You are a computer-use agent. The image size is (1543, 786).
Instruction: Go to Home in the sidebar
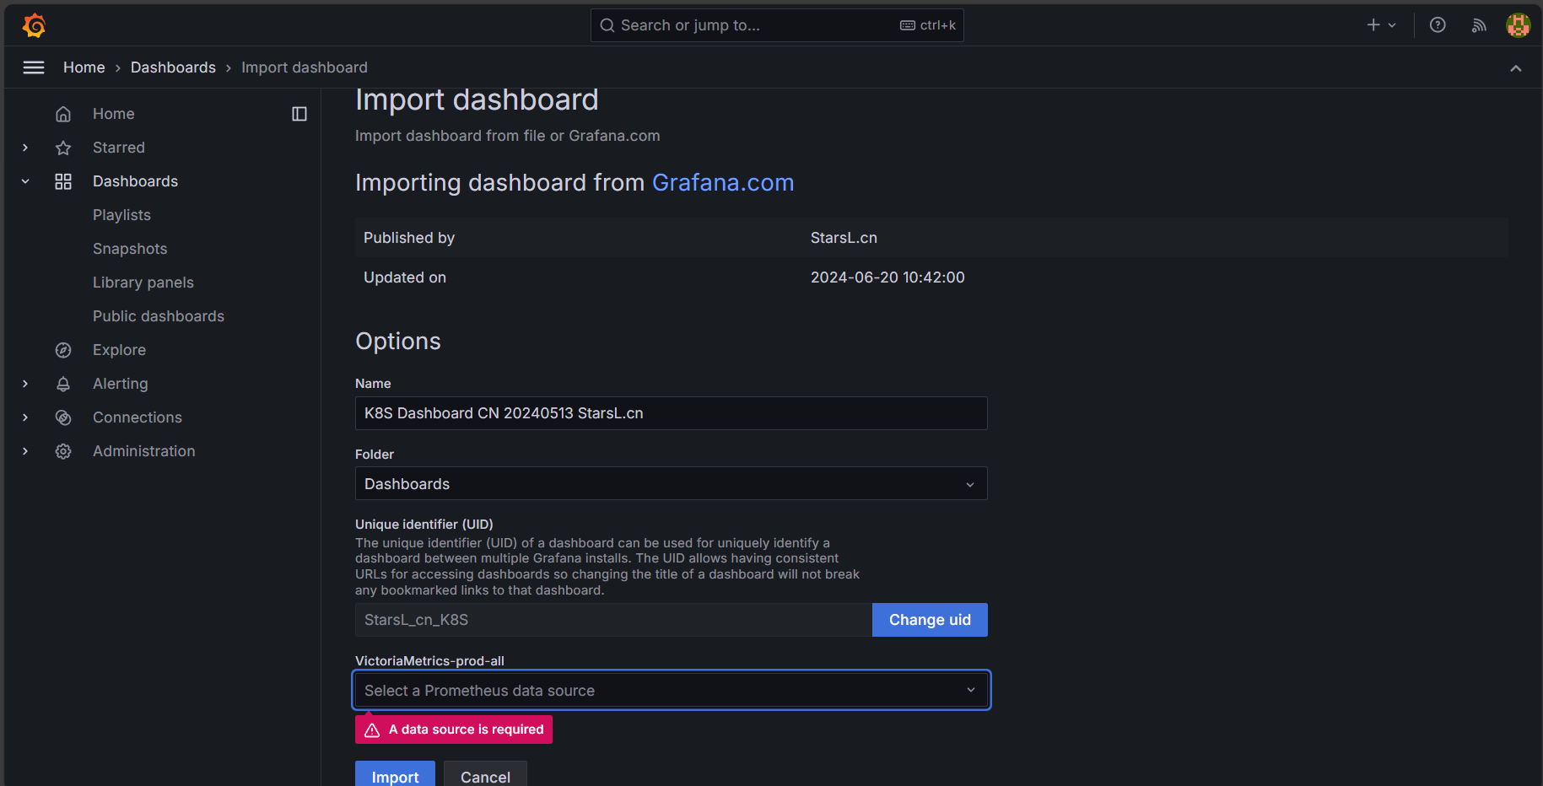pyautogui.click(x=114, y=114)
